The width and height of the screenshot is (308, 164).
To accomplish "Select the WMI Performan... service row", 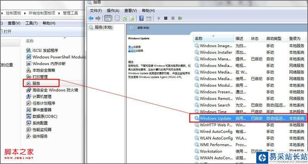I will [x=250, y=145].
